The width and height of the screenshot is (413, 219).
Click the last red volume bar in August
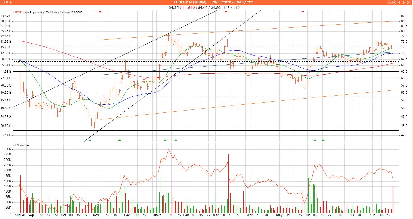(x=393, y=200)
